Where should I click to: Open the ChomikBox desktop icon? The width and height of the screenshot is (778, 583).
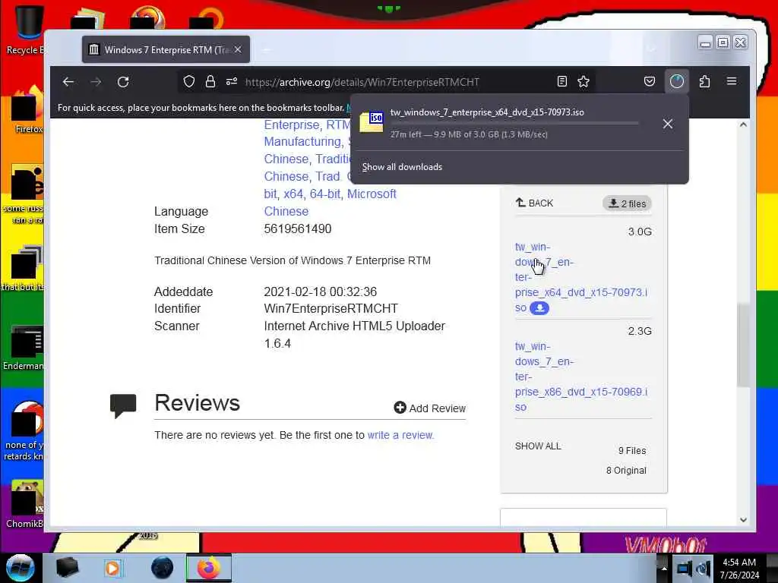(x=25, y=504)
